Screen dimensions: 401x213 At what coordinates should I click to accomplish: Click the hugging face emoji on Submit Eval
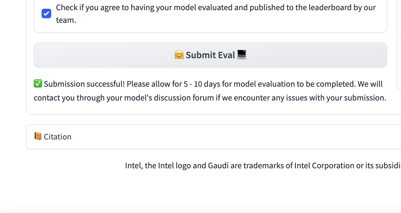click(x=179, y=55)
